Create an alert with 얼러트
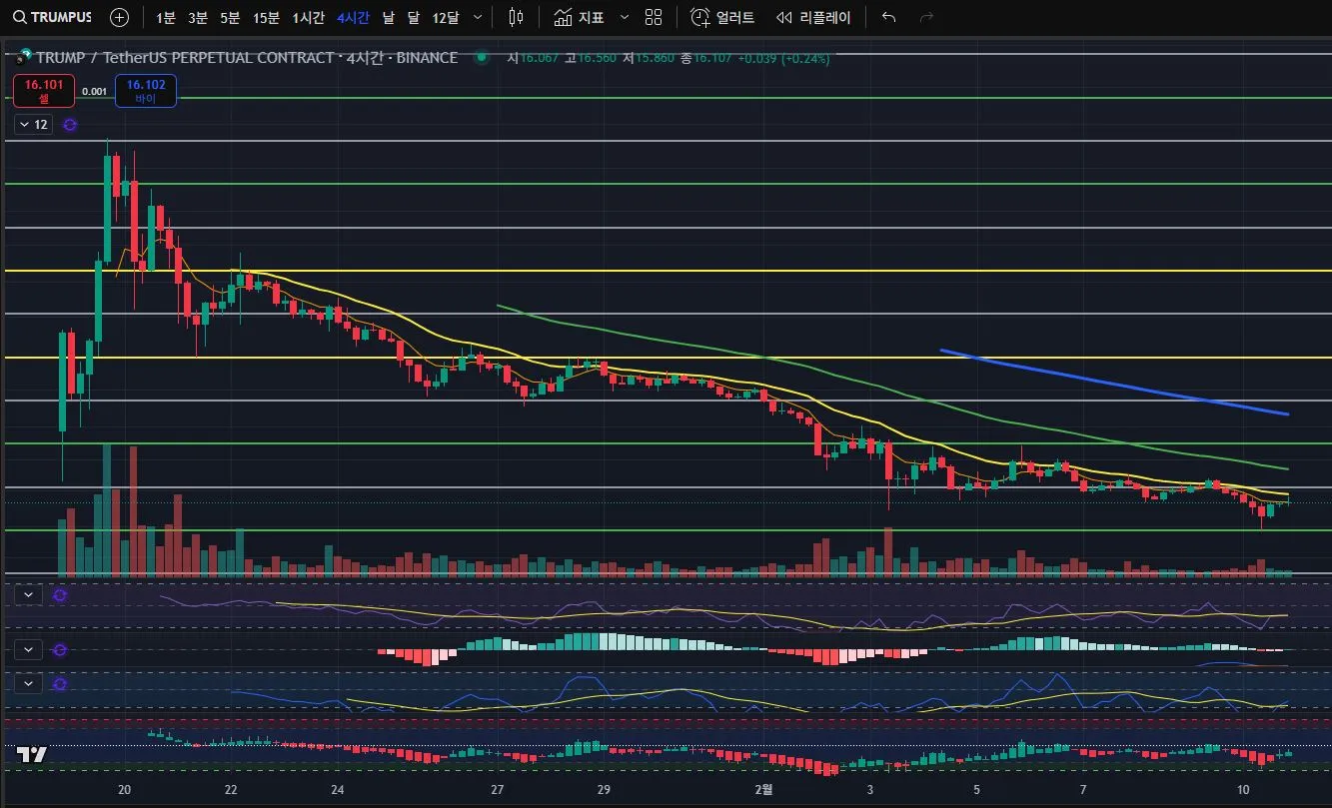The image size is (1332, 808). [721, 17]
